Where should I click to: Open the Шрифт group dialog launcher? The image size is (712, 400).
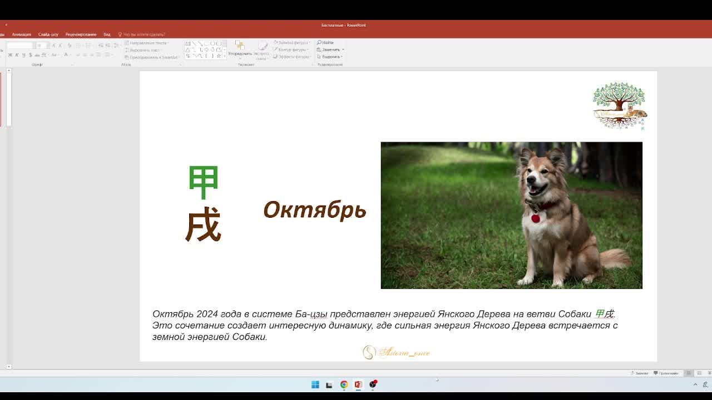coord(72,64)
